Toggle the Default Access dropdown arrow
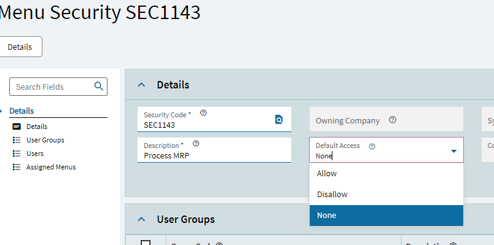494x245 pixels. [453, 151]
